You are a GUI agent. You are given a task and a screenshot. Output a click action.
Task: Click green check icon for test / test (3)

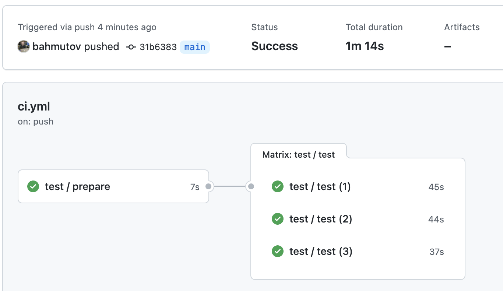click(278, 252)
